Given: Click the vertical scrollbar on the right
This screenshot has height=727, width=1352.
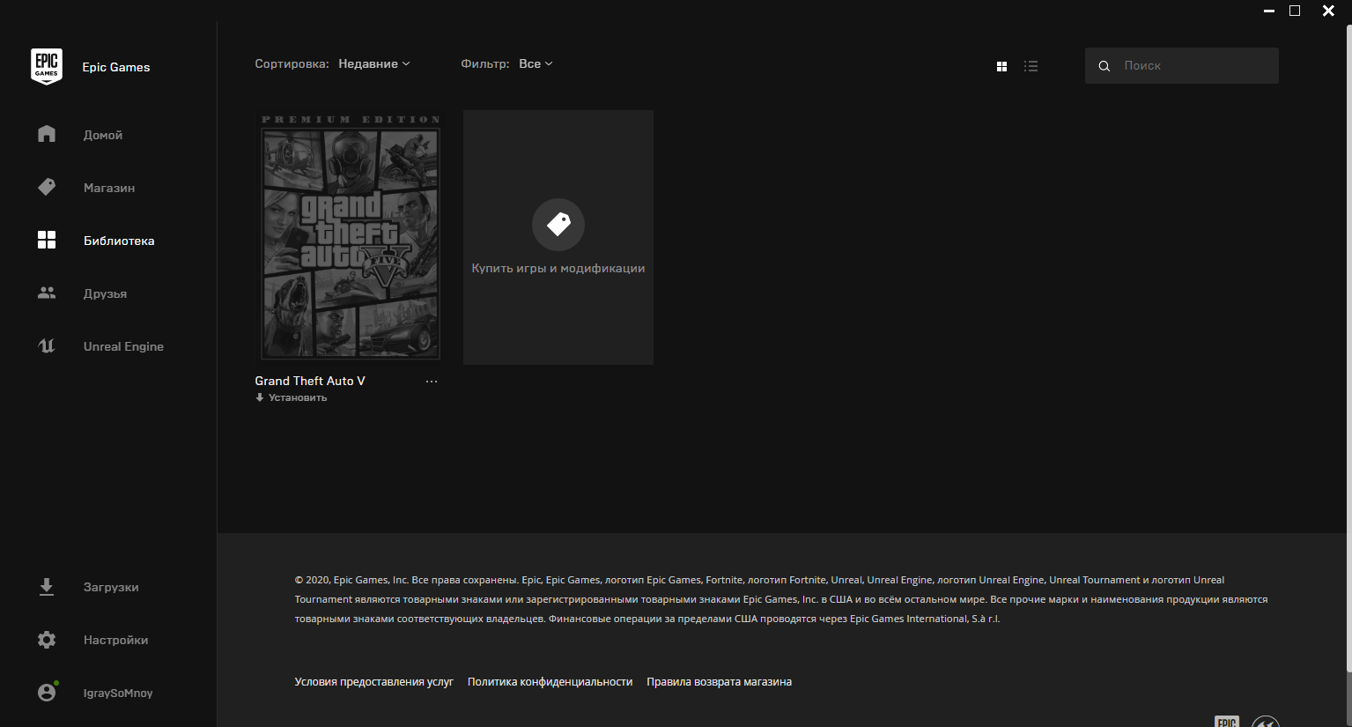Looking at the screenshot, I should point(1348,348).
